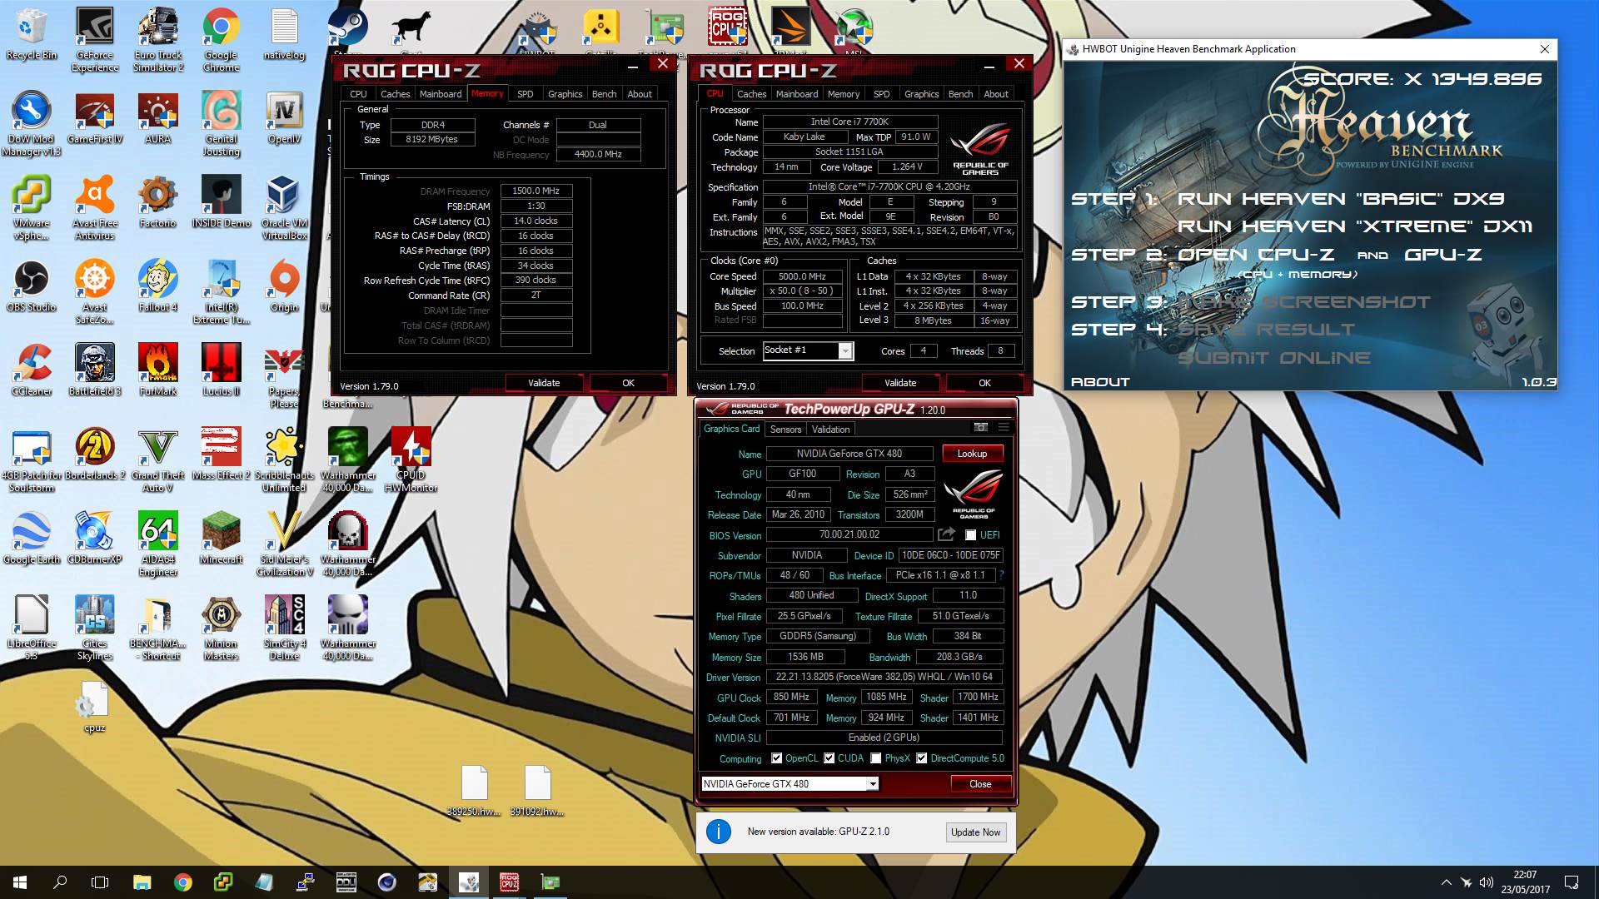
Task: Launch Oracle VM VirtualBox icon
Action: [x=284, y=208]
